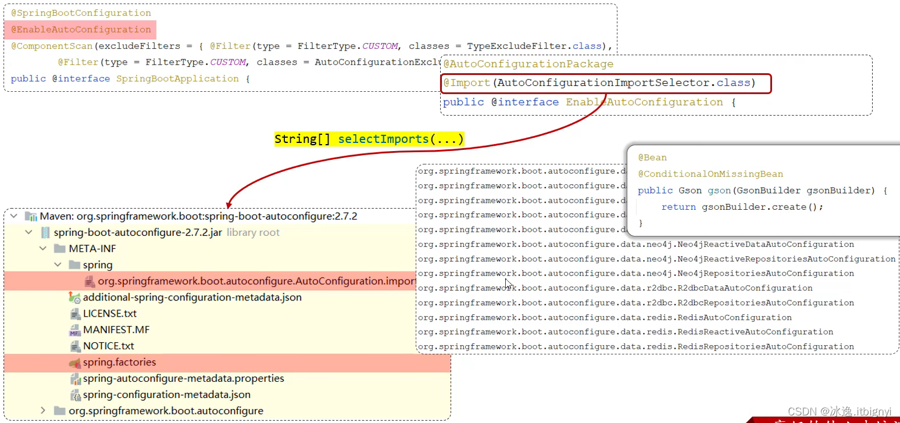Click the @ComponentScan annotation text

click(51, 46)
